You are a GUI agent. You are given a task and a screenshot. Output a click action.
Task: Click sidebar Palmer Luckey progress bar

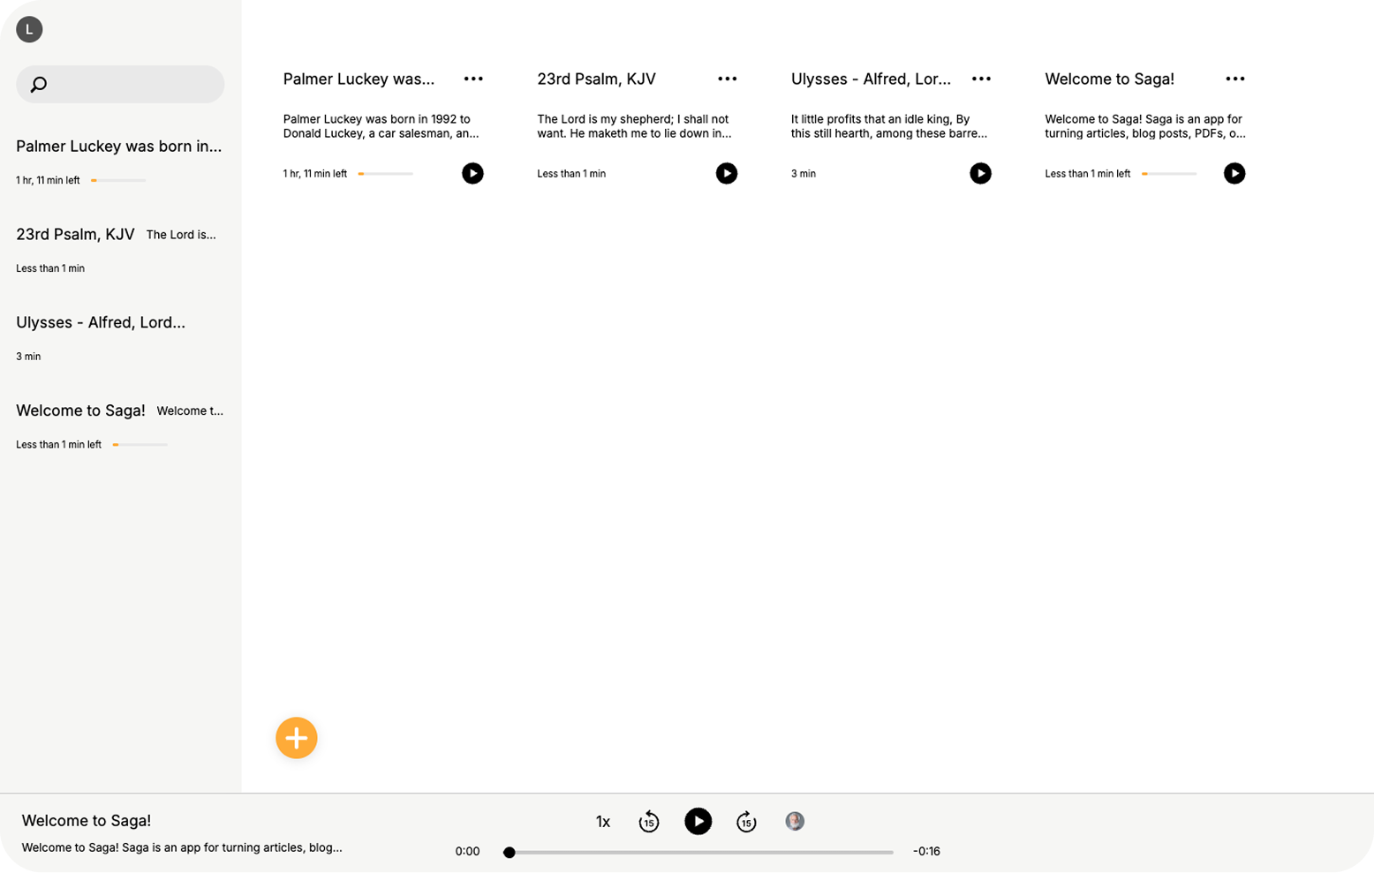(118, 180)
